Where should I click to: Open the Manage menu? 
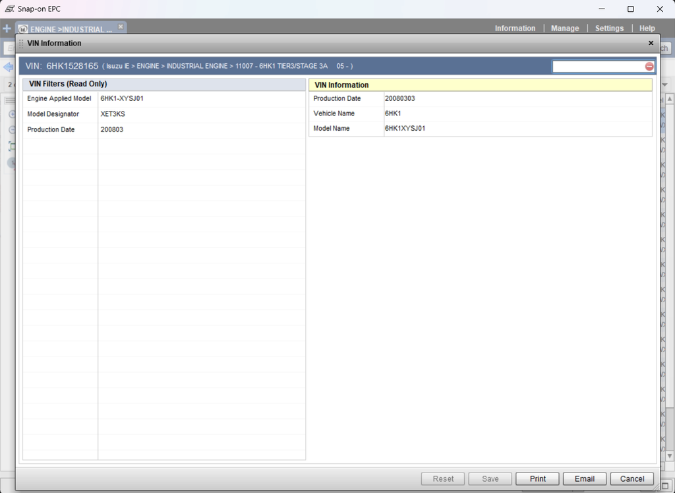[x=565, y=28]
